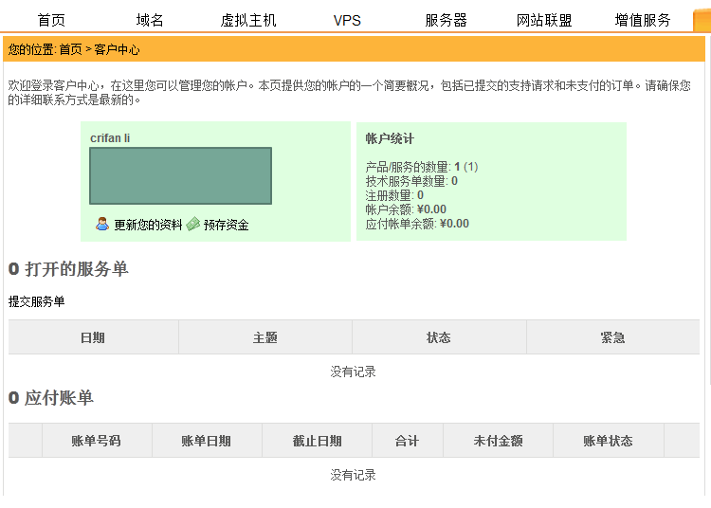Open the 虚拟主机 navigation item
The image size is (711, 508).
pyautogui.click(x=248, y=20)
